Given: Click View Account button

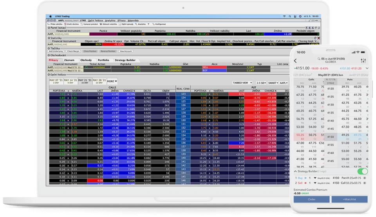Looking at the screenshot, I should coord(126,51).
